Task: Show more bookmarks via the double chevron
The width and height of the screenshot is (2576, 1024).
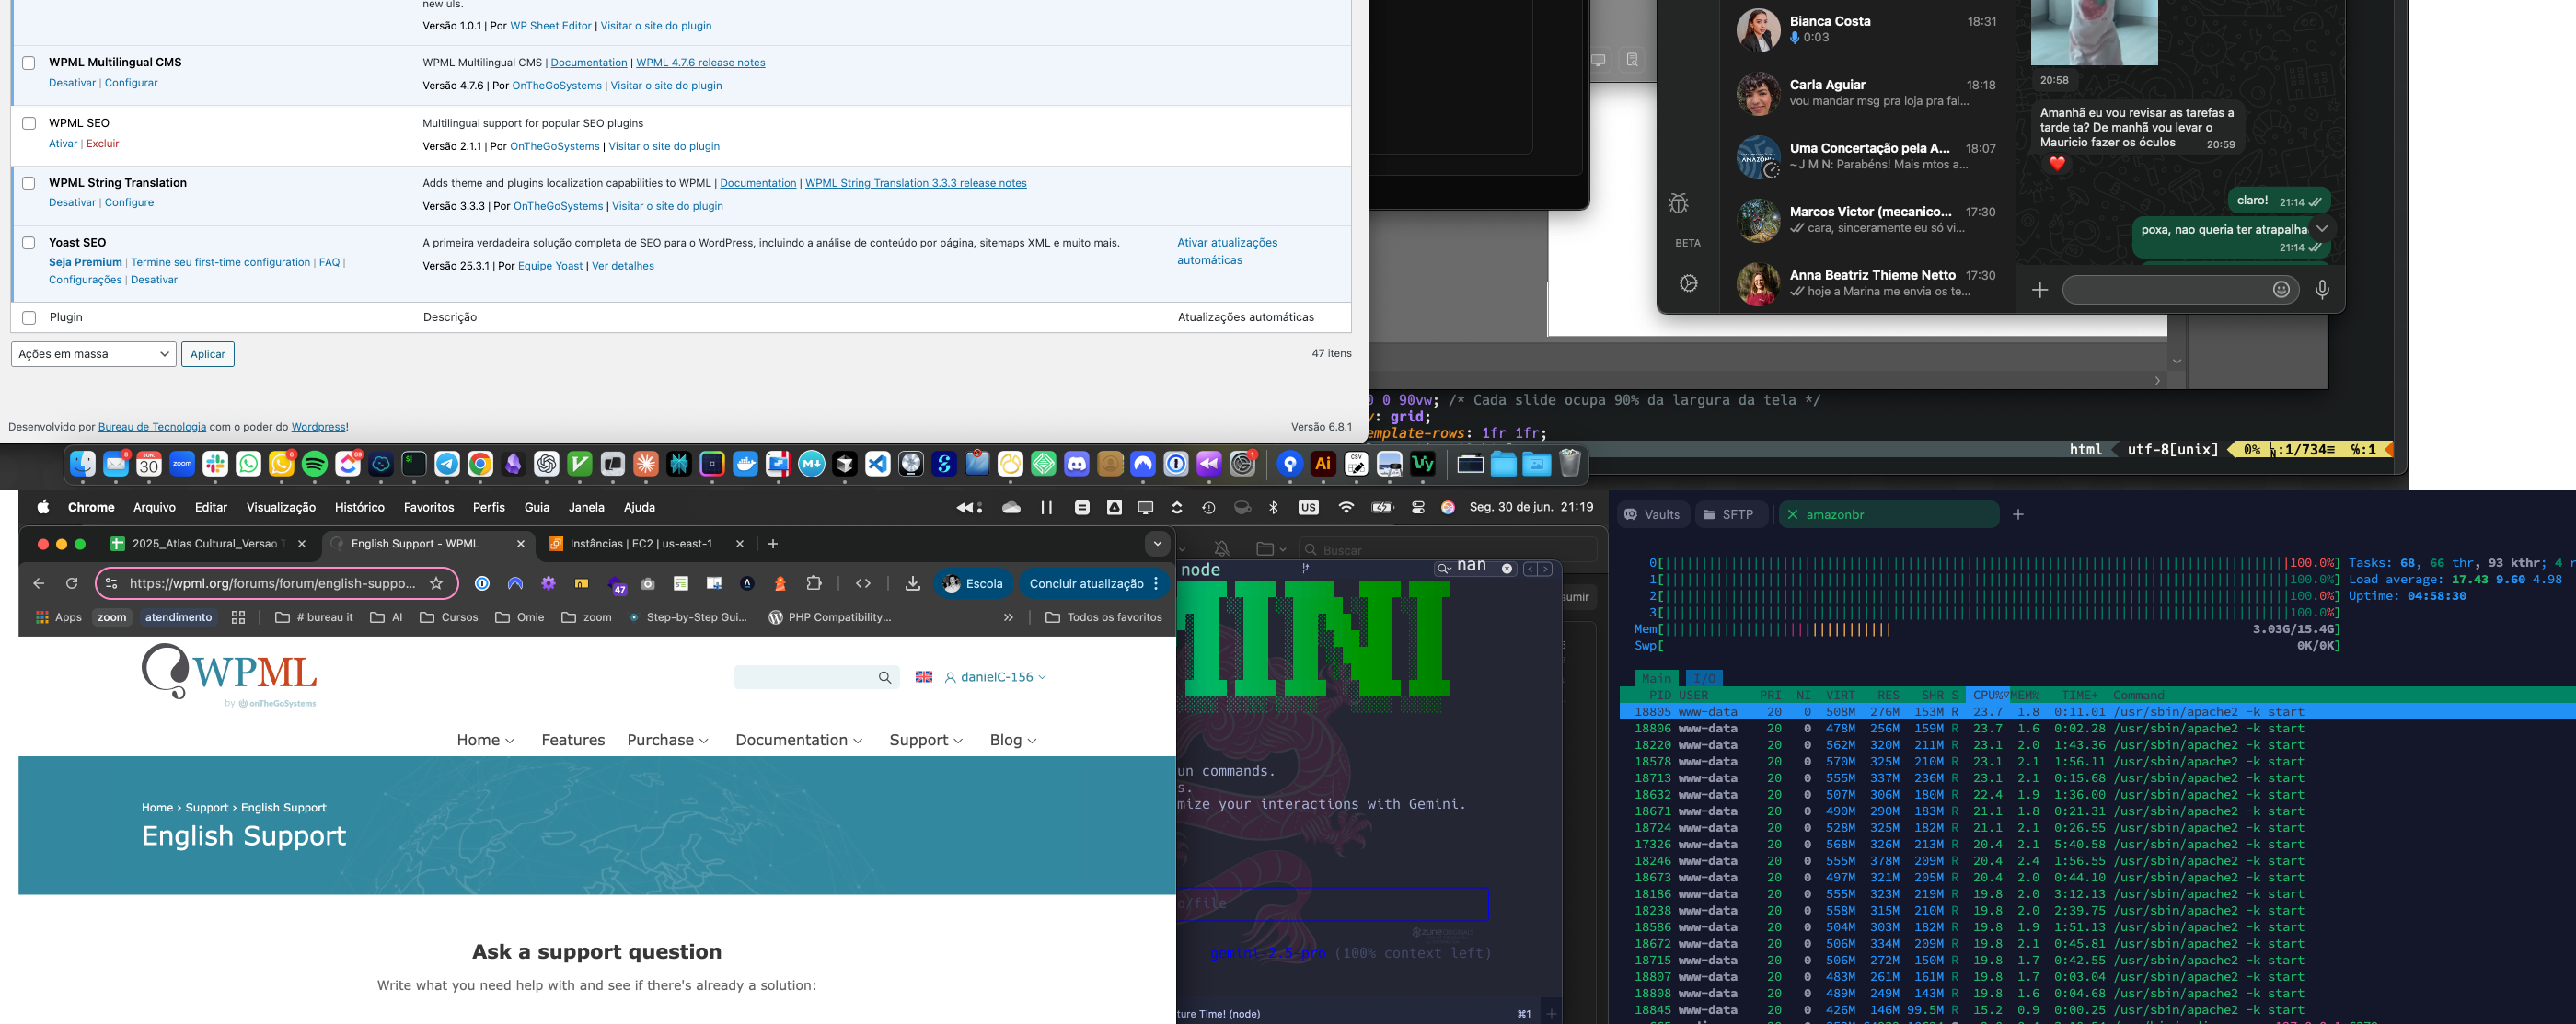Action: pyautogui.click(x=1008, y=617)
